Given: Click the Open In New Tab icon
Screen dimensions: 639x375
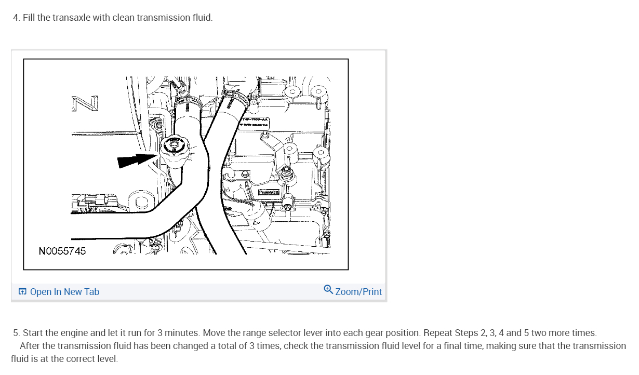Looking at the screenshot, I should 22,291.
